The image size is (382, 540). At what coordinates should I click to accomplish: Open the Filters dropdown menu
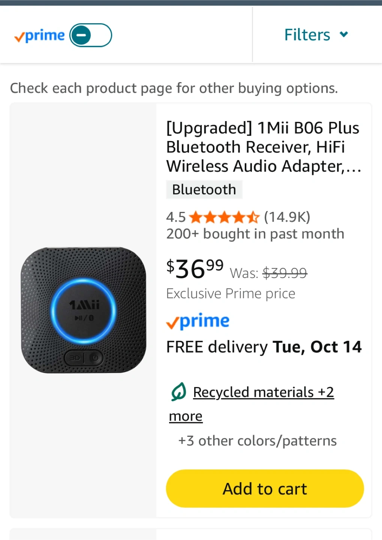(307, 35)
